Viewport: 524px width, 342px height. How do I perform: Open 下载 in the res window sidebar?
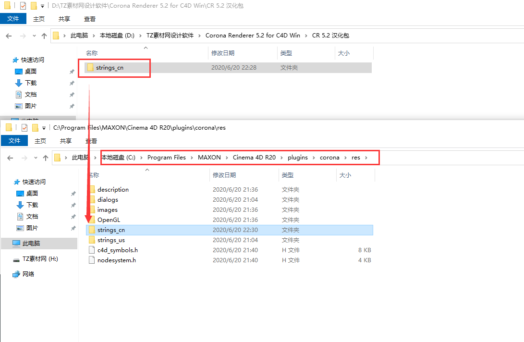click(32, 205)
